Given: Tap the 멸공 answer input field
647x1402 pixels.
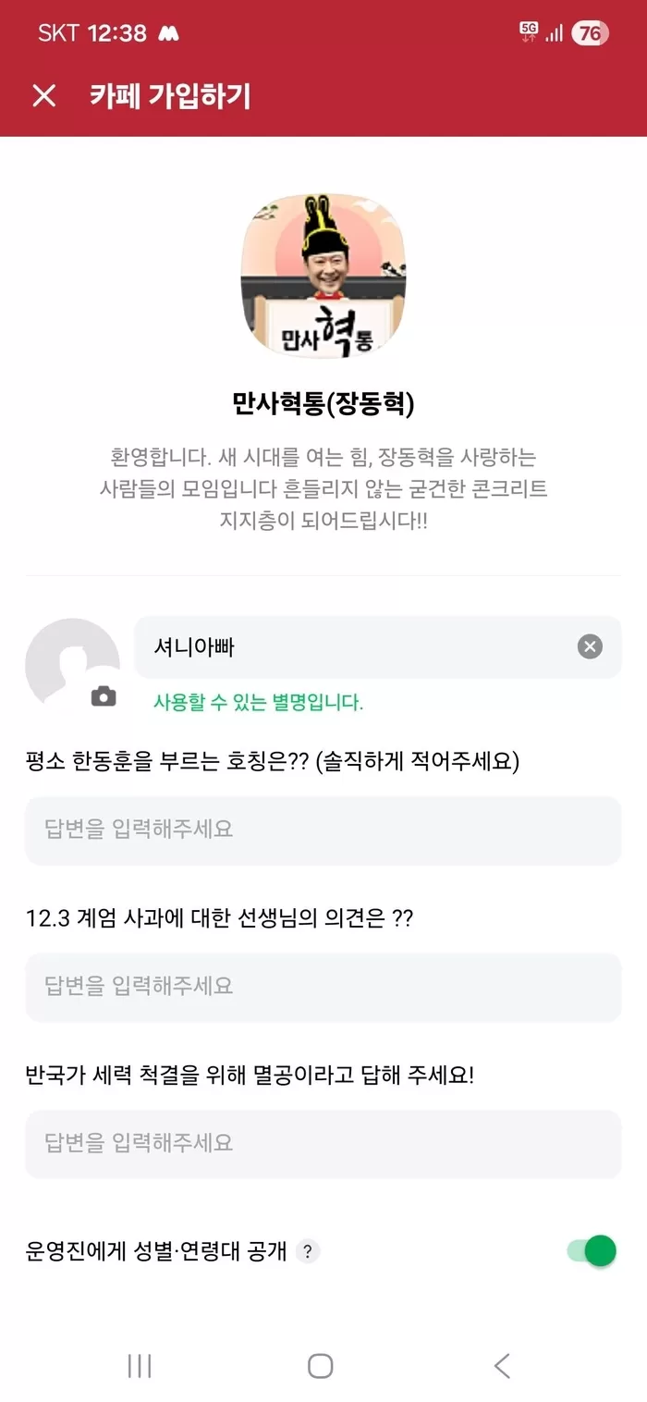Looking at the screenshot, I should pyautogui.click(x=323, y=1144).
